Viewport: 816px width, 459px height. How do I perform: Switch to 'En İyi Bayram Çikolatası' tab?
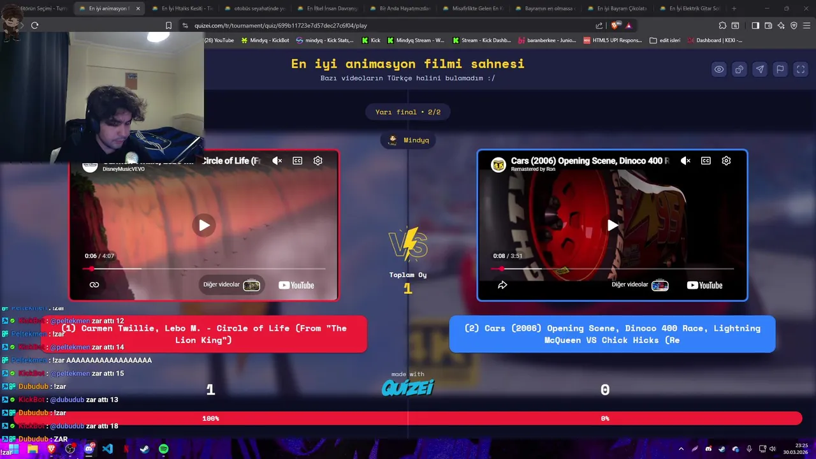619,8
